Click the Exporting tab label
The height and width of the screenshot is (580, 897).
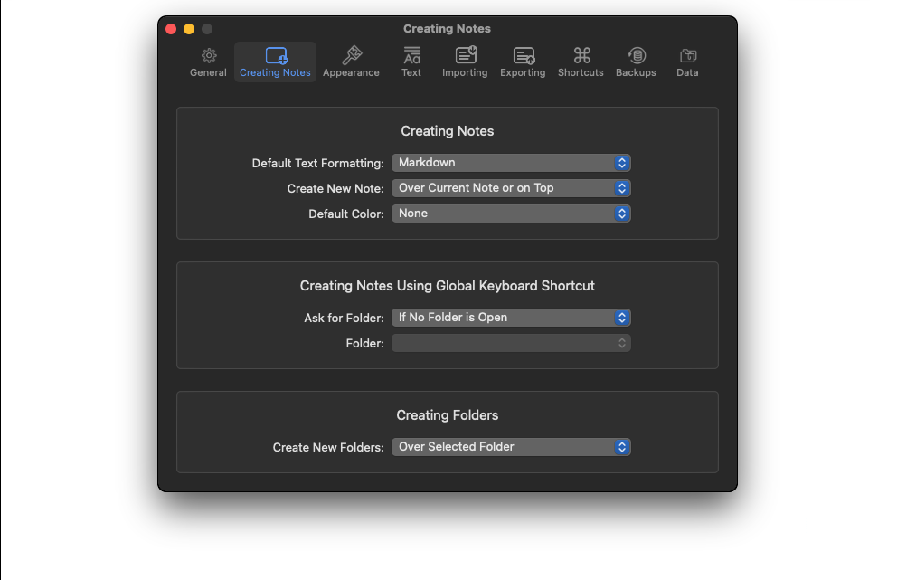pyautogui.click(x=523, y=73)
